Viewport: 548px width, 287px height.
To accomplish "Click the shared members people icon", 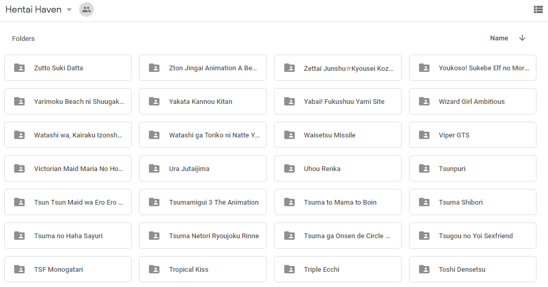I will 87,9.
